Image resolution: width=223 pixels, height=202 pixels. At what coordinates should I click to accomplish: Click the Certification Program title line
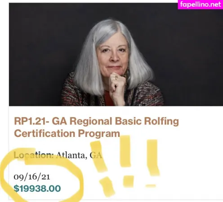(x=67, y=133)
